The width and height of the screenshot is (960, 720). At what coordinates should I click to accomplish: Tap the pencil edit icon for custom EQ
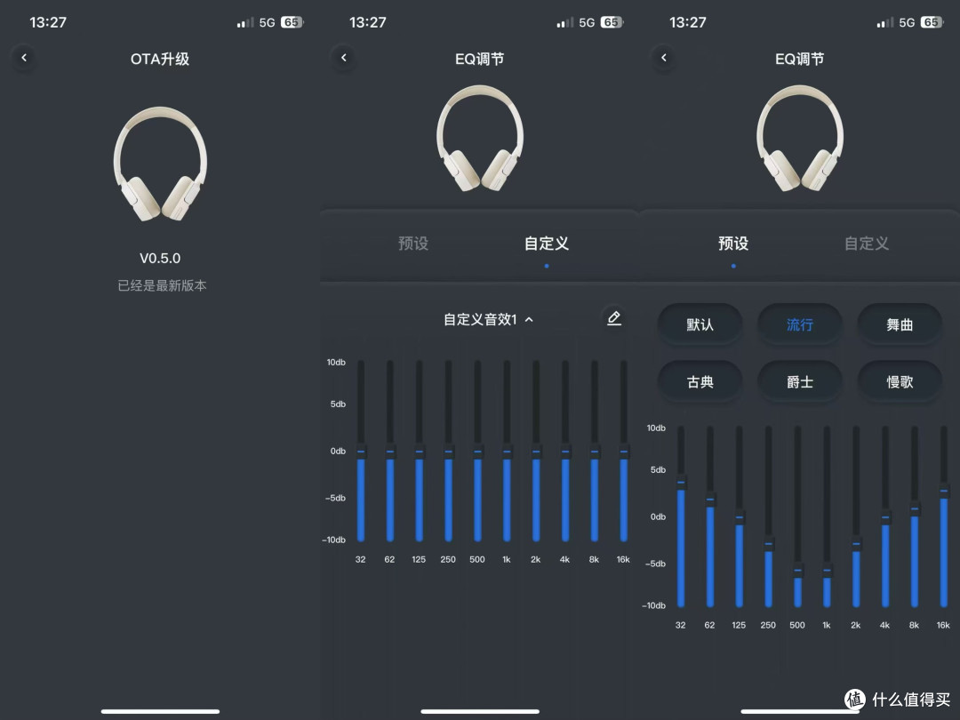pos(614,318)
